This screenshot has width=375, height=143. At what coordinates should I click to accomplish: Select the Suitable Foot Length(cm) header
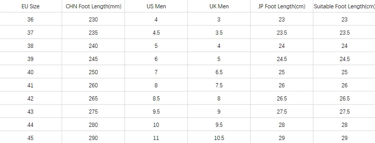344,7
